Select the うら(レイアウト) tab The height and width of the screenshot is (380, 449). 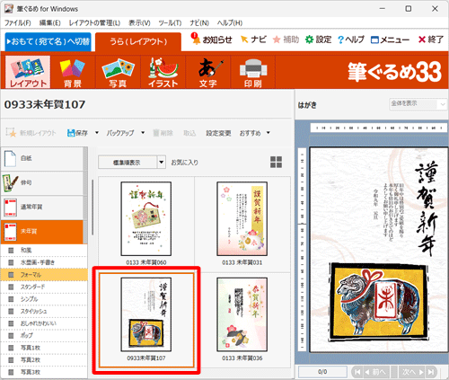(138, 41)
